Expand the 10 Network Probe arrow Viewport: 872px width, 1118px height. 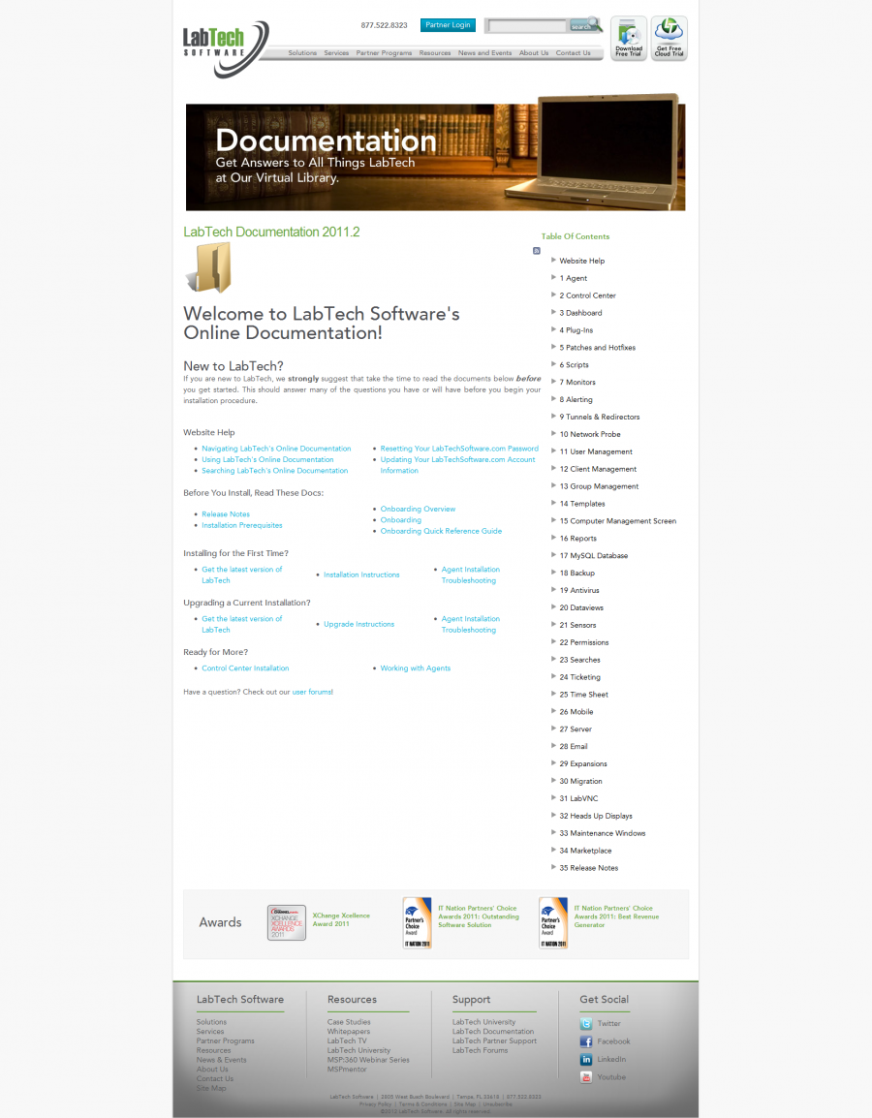tap(553, 433)
